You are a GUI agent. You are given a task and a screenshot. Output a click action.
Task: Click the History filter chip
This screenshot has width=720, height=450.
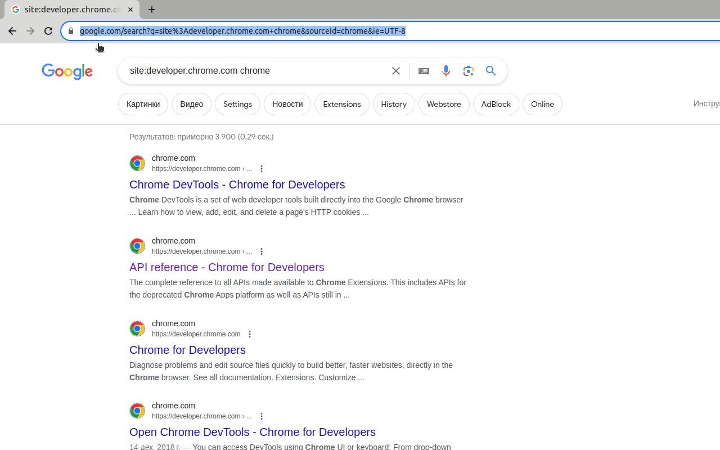(x=393, y=104)
